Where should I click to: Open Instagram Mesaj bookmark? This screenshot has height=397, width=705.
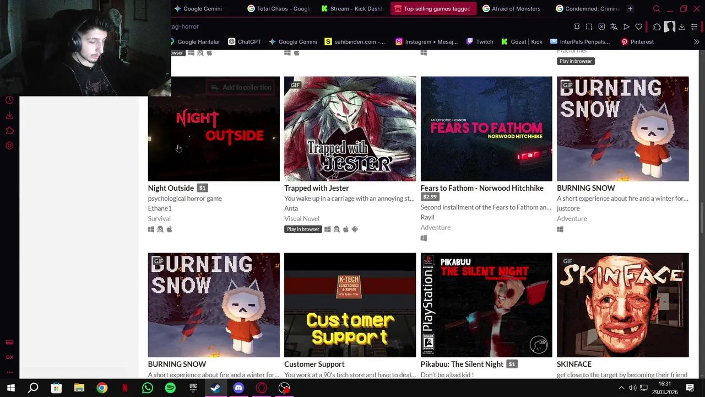(427, 42)
